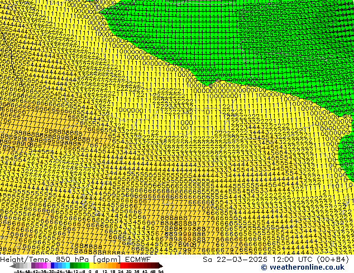Click the cyan legend swatch before green

[x=68, y=266]
